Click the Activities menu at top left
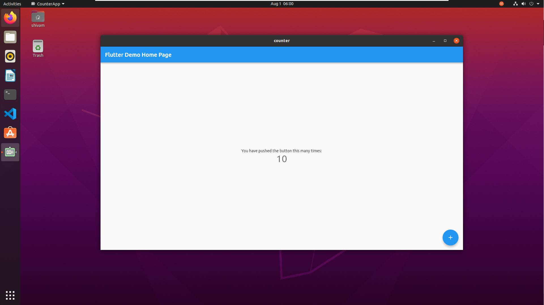 pyautogui.click(x=12, y=4)
